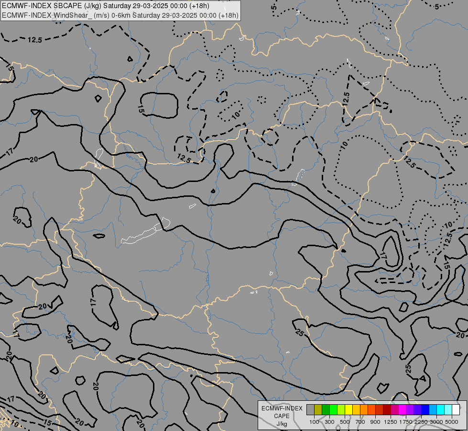
Task: Click the ECMWF-INDEX text in the legend box
Action: tap(282, 408)
